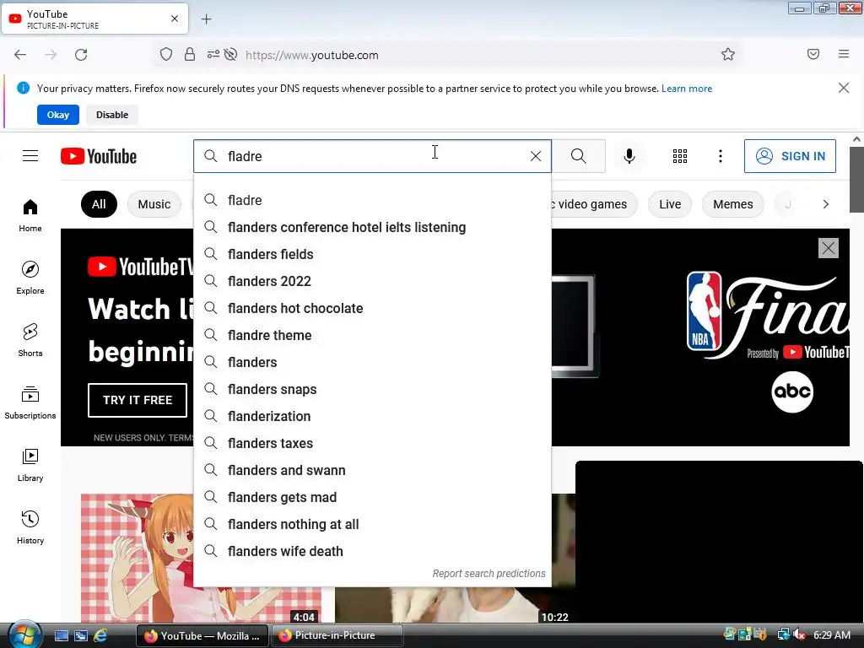Choose suggestion 'flandre theme'

click(372, 335)
